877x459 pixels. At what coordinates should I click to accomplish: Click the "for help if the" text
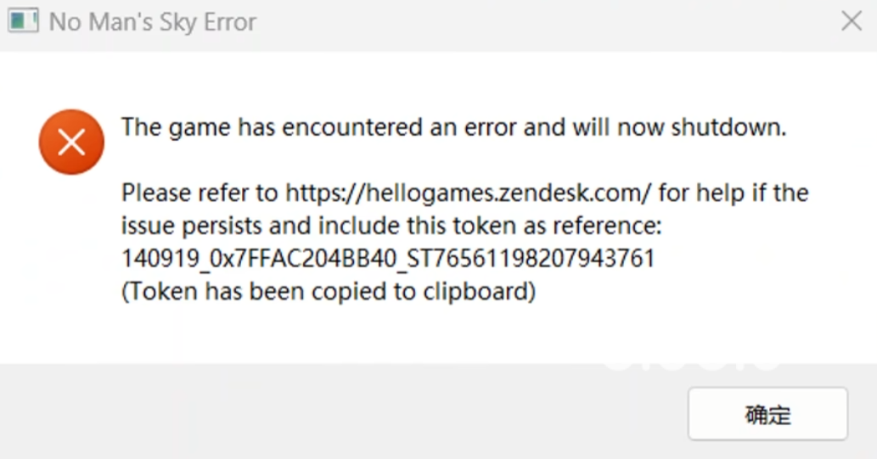tap(733, 193)
